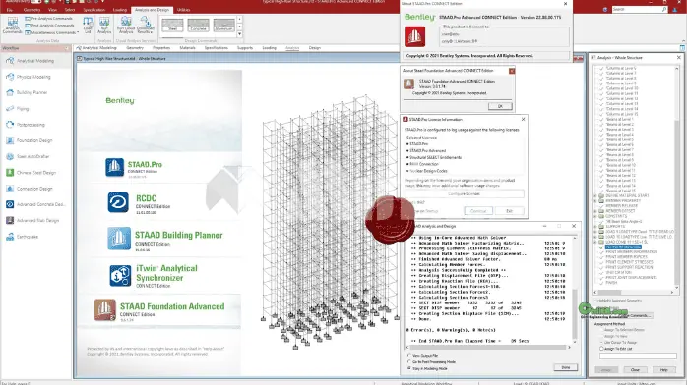Click the iTwin Analytical Synchronizer icon
Image resolution: width=687 pixels, height=385 pixels.
coord(120,276)
